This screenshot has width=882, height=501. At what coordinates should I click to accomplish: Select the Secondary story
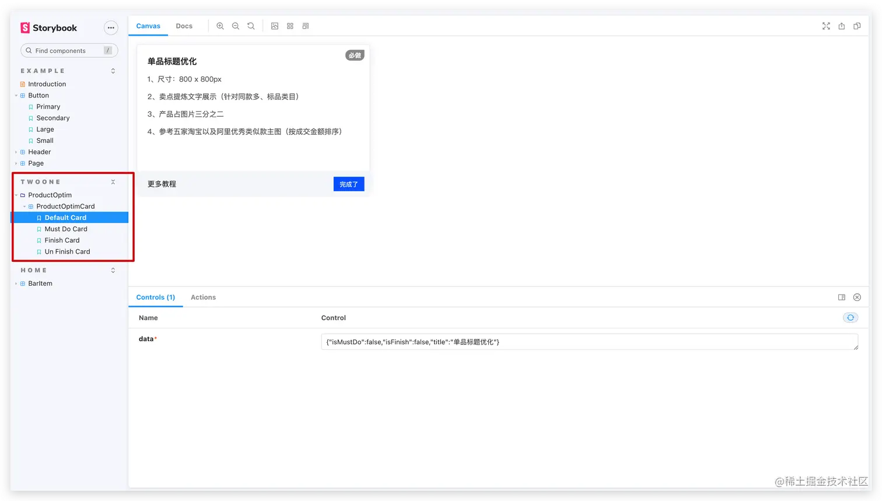[x=52, y=118]
